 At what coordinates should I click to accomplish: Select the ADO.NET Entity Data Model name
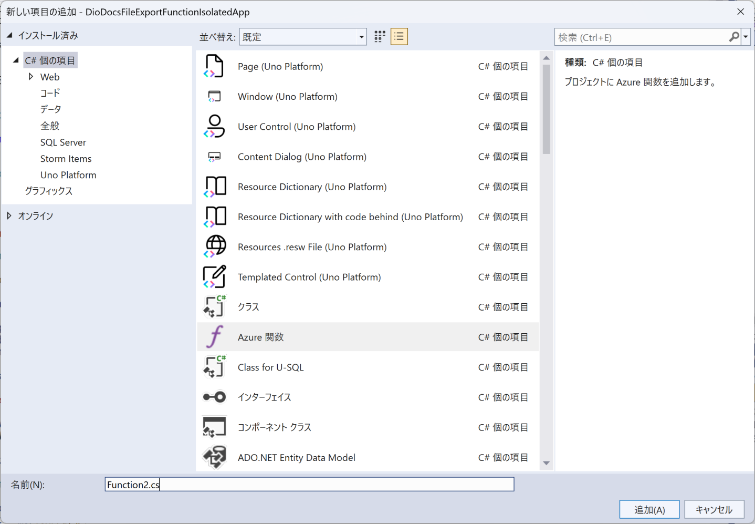(x=296, y=457)
